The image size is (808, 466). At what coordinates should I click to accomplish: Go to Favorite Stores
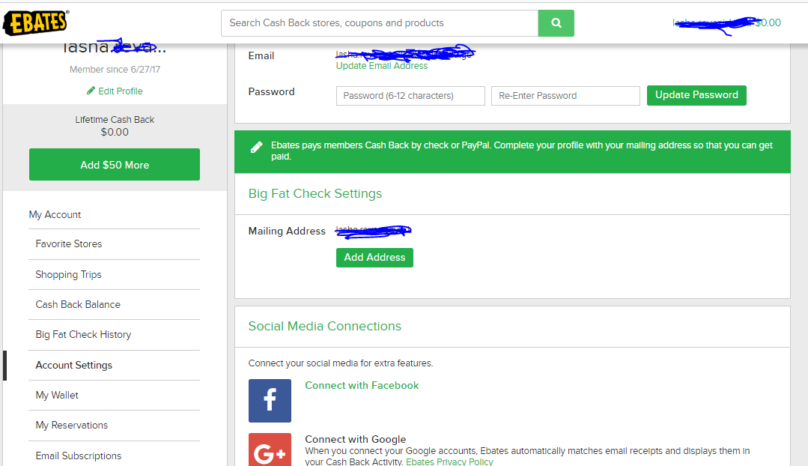pyautogui.click(x=69, y=243)
